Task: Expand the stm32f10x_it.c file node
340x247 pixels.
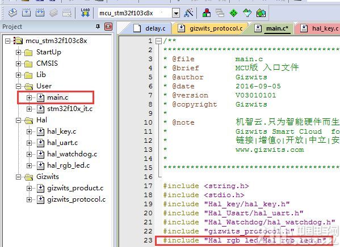Action: 29,109
